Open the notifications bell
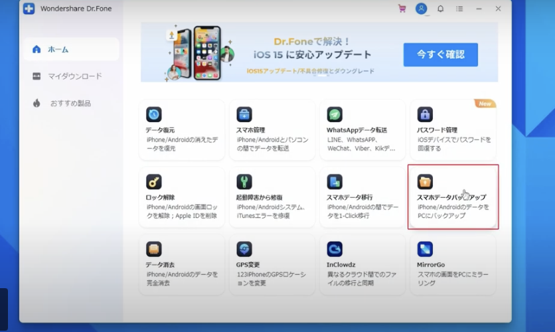This screenshot has width=555, height=332. pyautogui.click(x=440, y=9)
